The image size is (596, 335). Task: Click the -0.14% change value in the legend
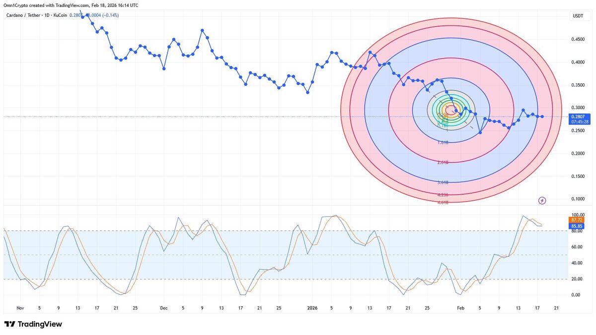(x=110, y=15)
